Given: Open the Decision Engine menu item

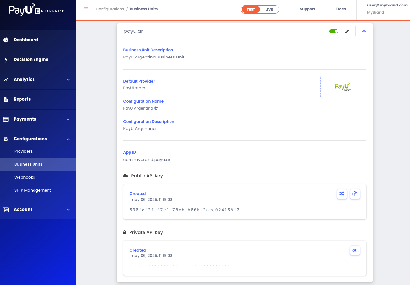Looking at the screenshot, I should pos(38,60).
